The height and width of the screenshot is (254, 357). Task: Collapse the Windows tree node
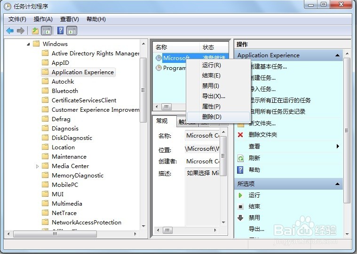[x=28, y=44]
